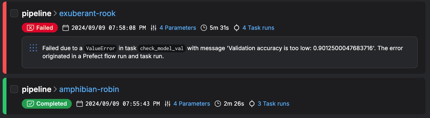Open the amphibian-robin flow run

[x=89, y=89]
